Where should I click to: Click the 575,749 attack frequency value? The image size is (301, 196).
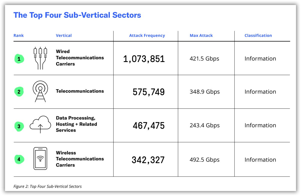point(149,92)
